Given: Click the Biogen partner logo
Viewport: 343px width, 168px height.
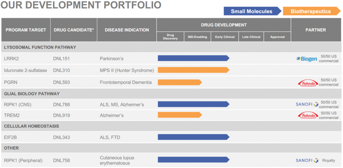Looking at the screenshot, I should 307,59.
